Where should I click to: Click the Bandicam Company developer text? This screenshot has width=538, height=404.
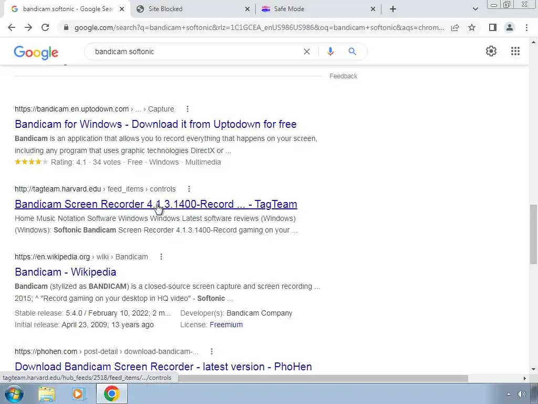click(x=260, y=314)
